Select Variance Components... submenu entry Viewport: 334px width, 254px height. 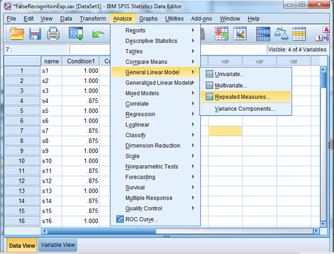click(x=246, y=109)
